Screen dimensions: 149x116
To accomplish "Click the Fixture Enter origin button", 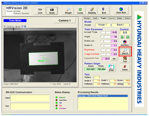I will (x=111, y=68).
